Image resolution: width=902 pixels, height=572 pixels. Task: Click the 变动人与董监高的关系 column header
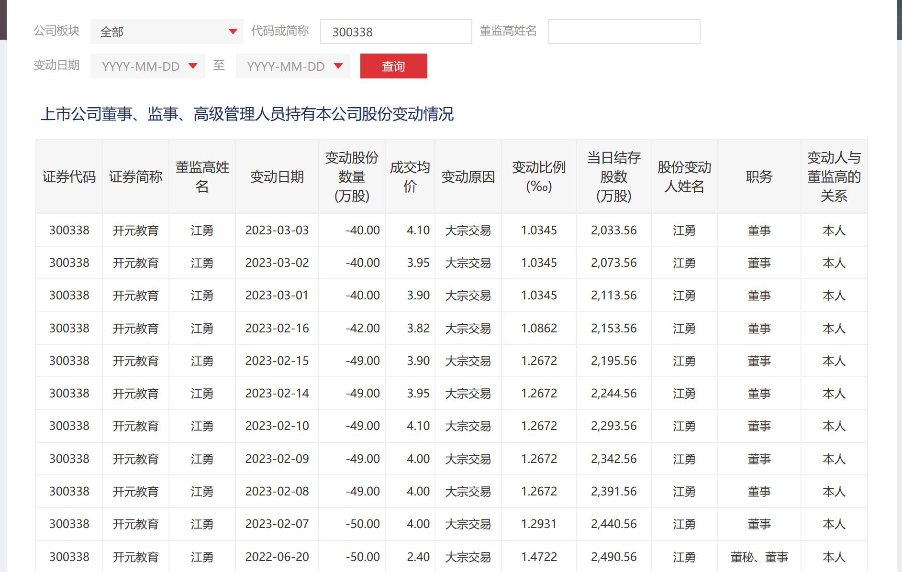pyautogui.click(x=834, y=176)
